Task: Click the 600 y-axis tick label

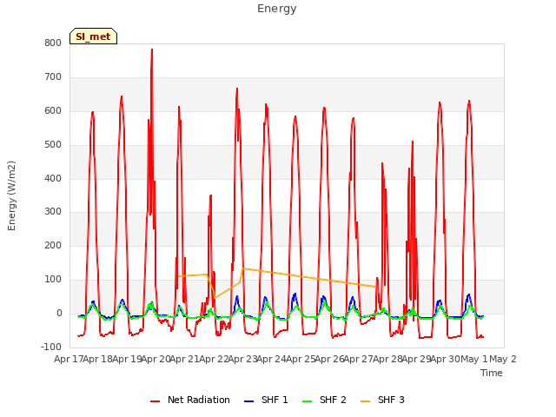Action: 53,110
